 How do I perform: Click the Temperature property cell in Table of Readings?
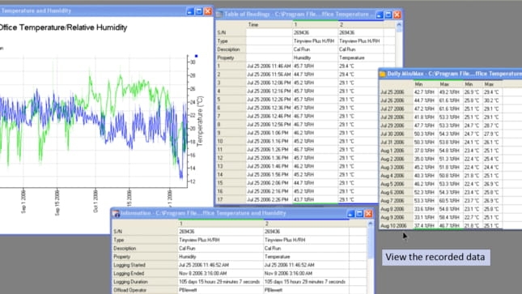tap(360, 58)
